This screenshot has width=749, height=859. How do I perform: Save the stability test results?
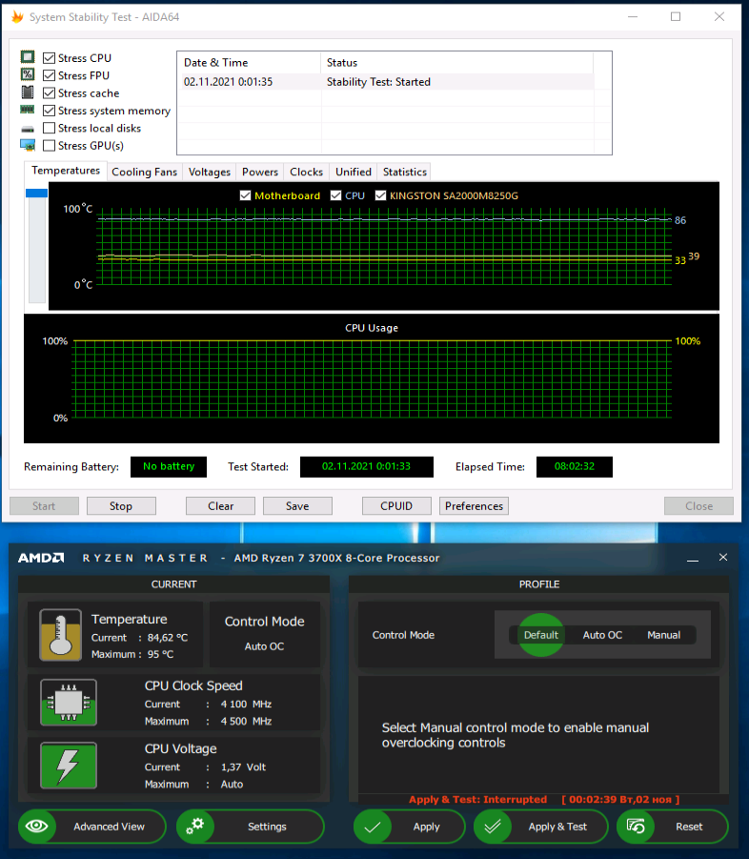(x=297, y=506)
